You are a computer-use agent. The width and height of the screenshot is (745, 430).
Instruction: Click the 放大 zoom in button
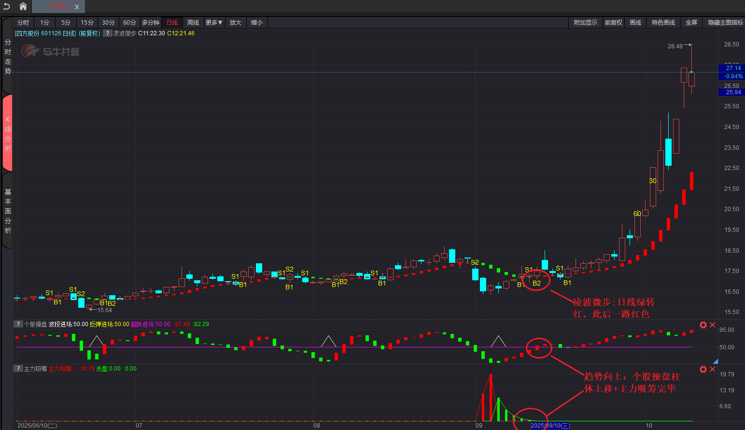coord(235,23)
